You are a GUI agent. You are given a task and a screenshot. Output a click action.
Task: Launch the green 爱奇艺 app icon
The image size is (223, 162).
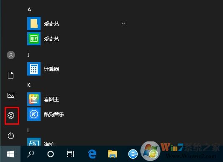tap(34, 39)
